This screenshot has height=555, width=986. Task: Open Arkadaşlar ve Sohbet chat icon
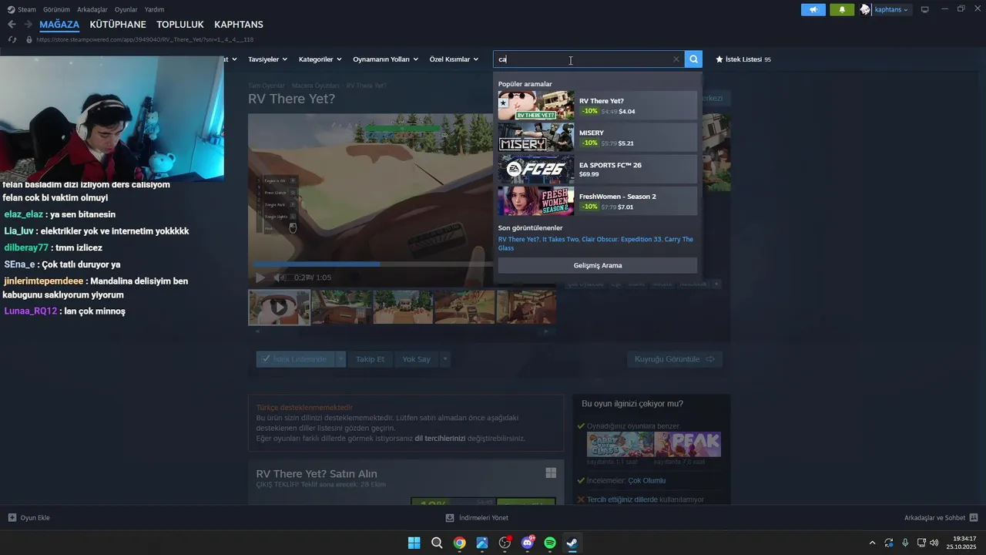[x=974, y=518]
